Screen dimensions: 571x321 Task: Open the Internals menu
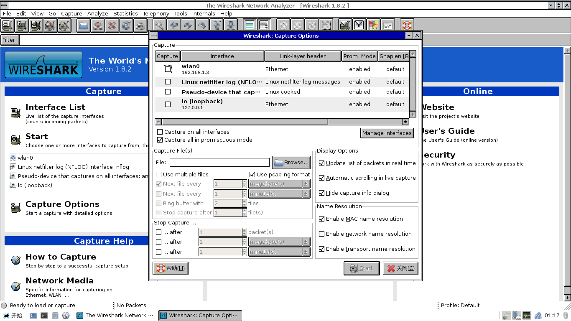tap(204, 14)
